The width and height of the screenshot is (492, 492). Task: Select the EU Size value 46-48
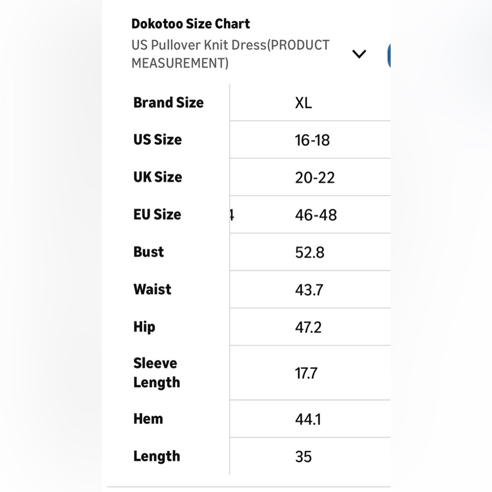click(x=316, y=215)
